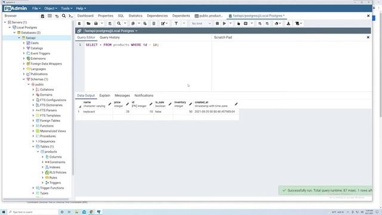This screenshot has height=215, width=382.
Task: Click the connection status link icon
Action: pos(79,30)
